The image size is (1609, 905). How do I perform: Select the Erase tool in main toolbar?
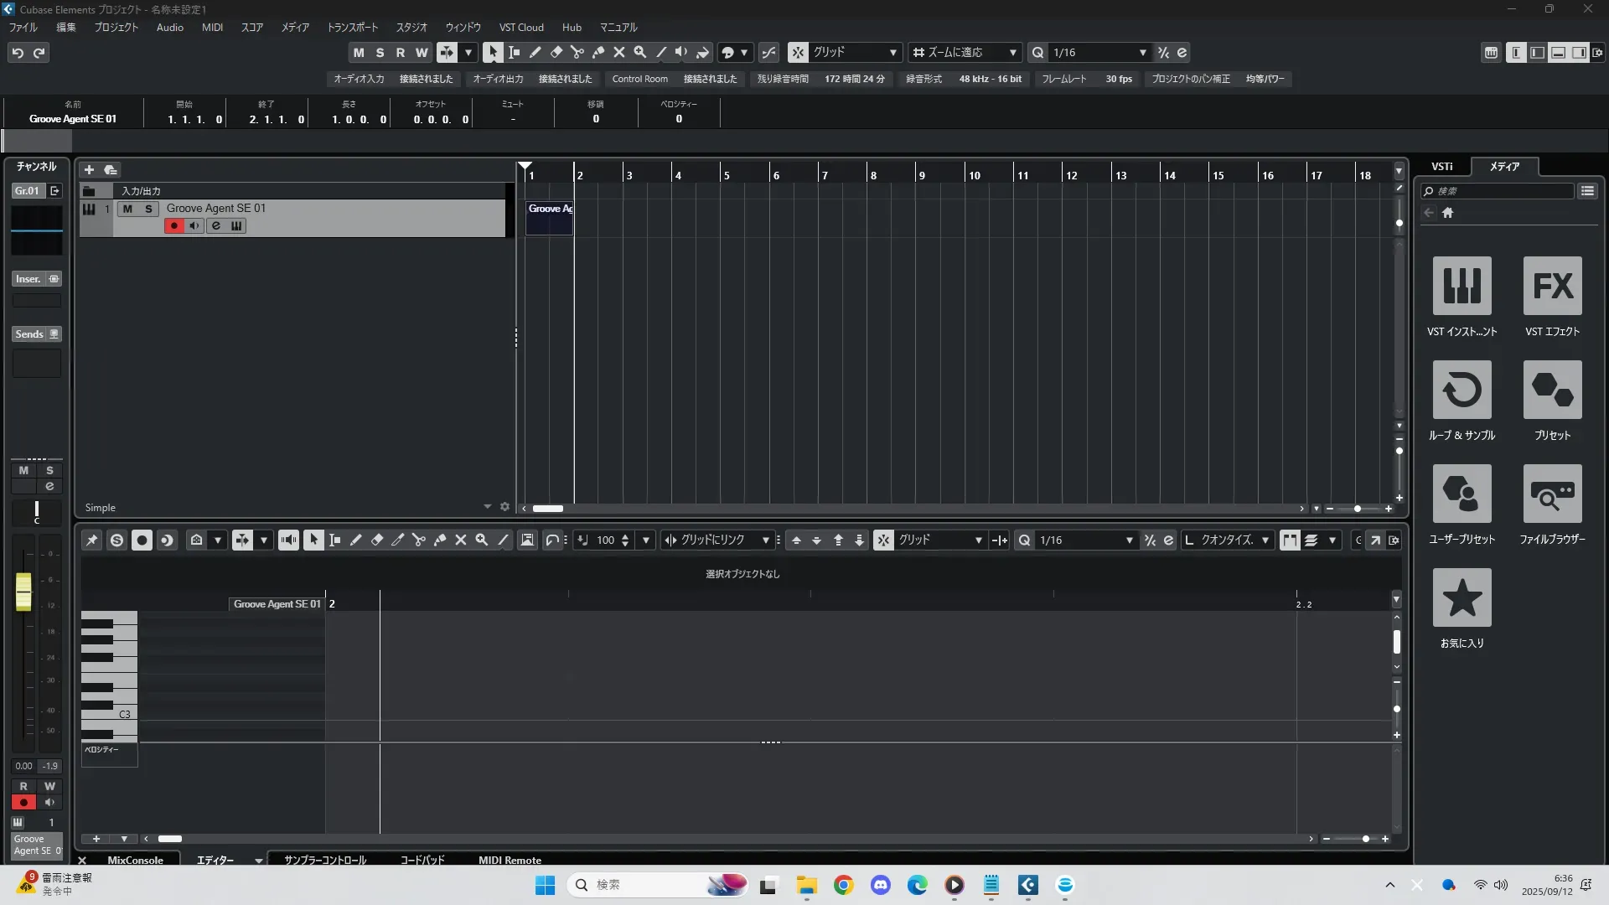click(556, 52)
